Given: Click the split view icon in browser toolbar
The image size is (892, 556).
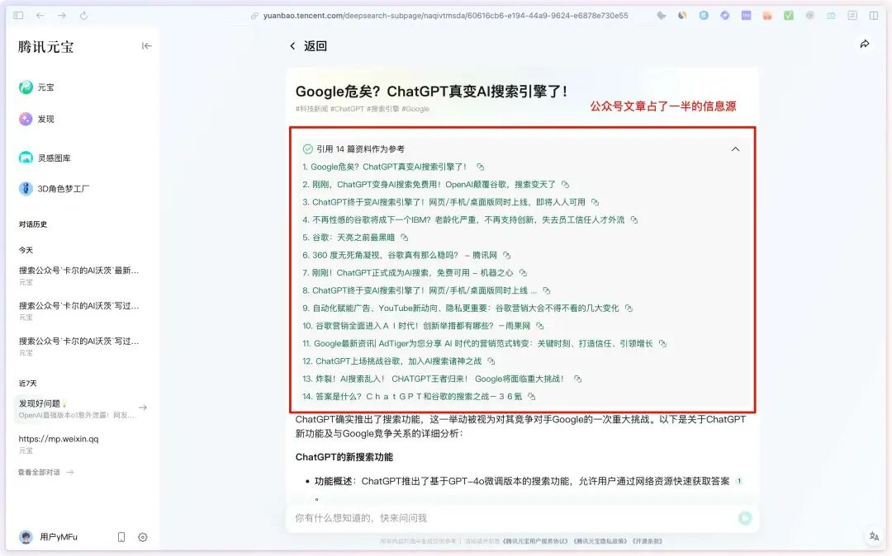Looking at the screenshot, I should pos(874,16).
